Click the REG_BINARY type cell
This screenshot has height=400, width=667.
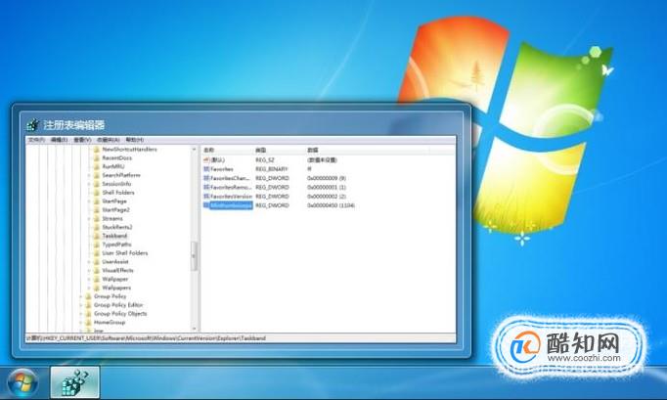coord(271,169)
